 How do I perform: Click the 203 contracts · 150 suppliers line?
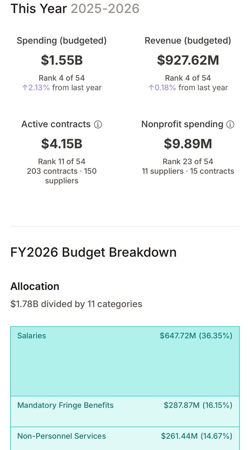[62, 176]
